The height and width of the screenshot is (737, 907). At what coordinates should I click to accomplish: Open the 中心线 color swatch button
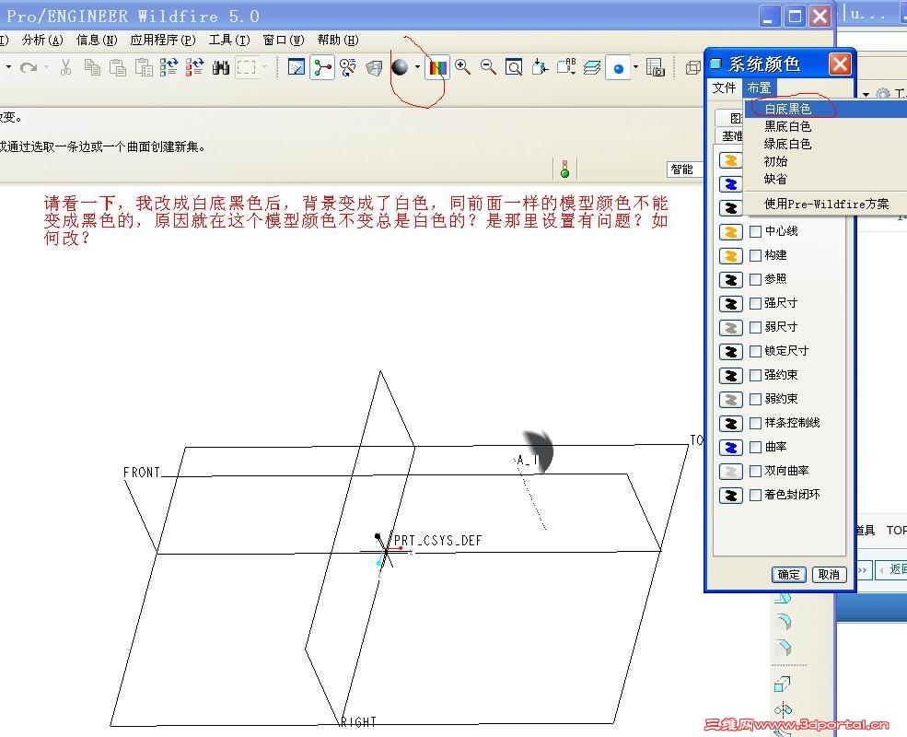click(x=730, y=232)
